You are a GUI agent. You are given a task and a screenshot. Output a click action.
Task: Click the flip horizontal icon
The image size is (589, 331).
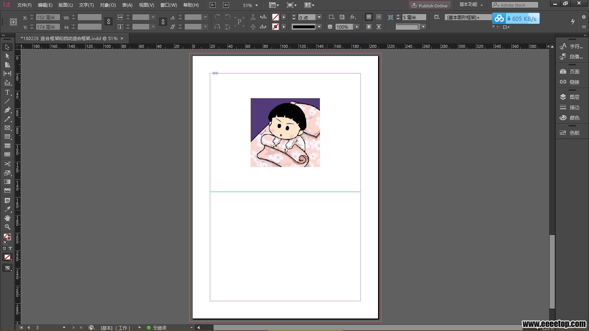click(x=218, y=27)
